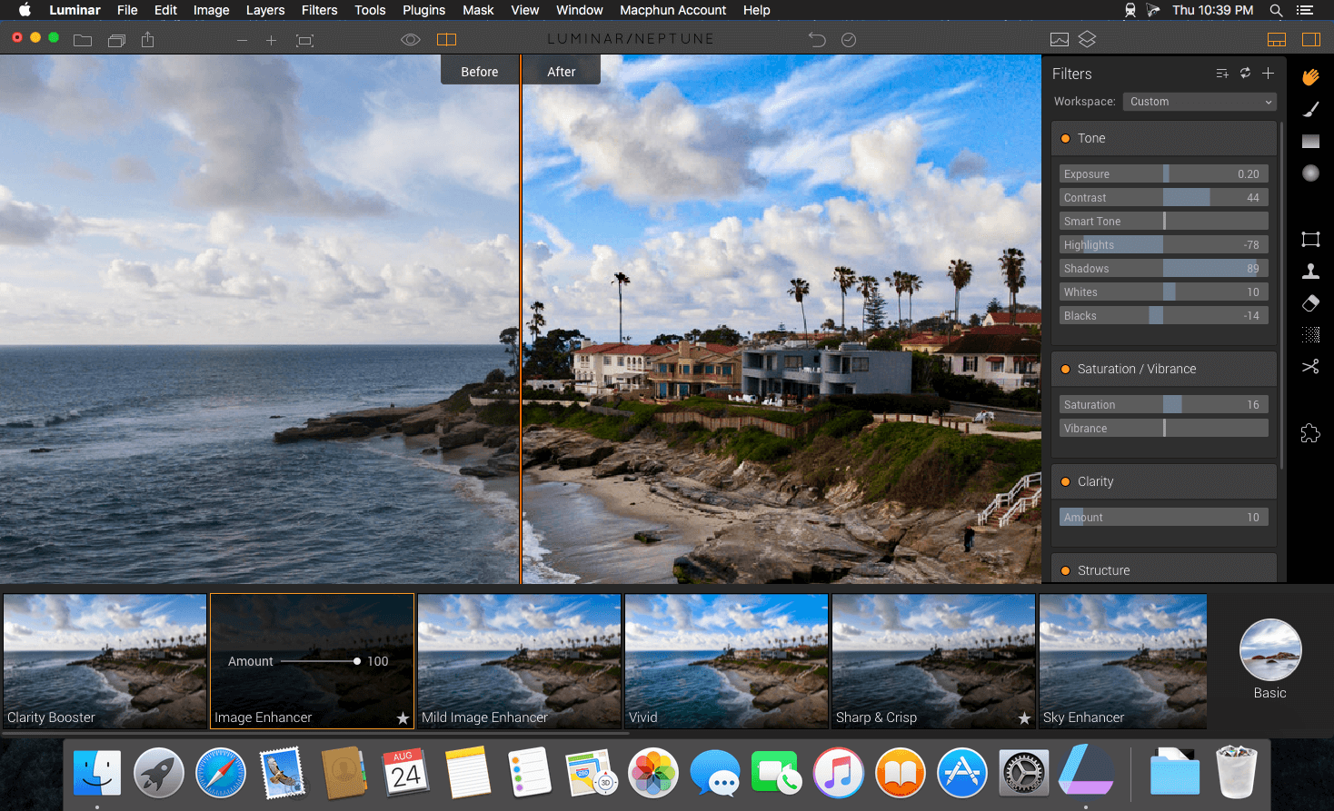
Task: Click the After label tab
Action: (562, 72)
